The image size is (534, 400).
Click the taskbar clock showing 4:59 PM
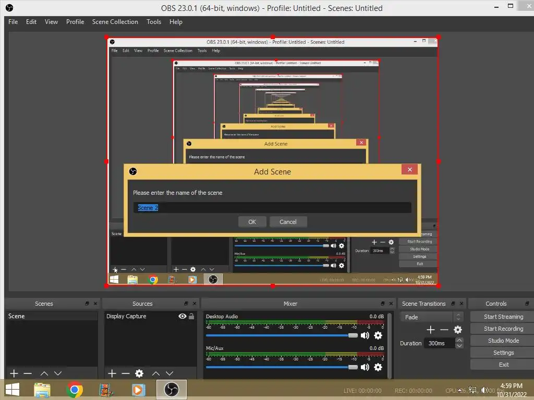click(511, 390)
